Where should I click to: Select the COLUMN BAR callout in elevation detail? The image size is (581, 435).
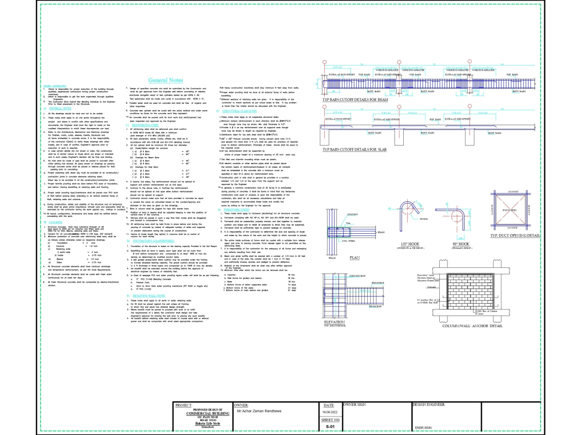pos(358,275)
